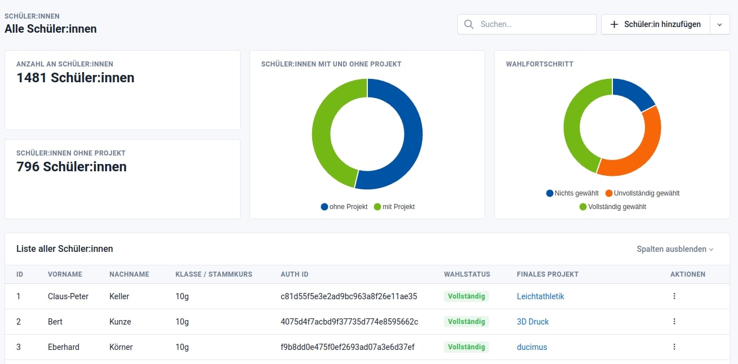
Task: Click 'Schüler:in hinzufügen' button
Action: [x=656, y=25]
